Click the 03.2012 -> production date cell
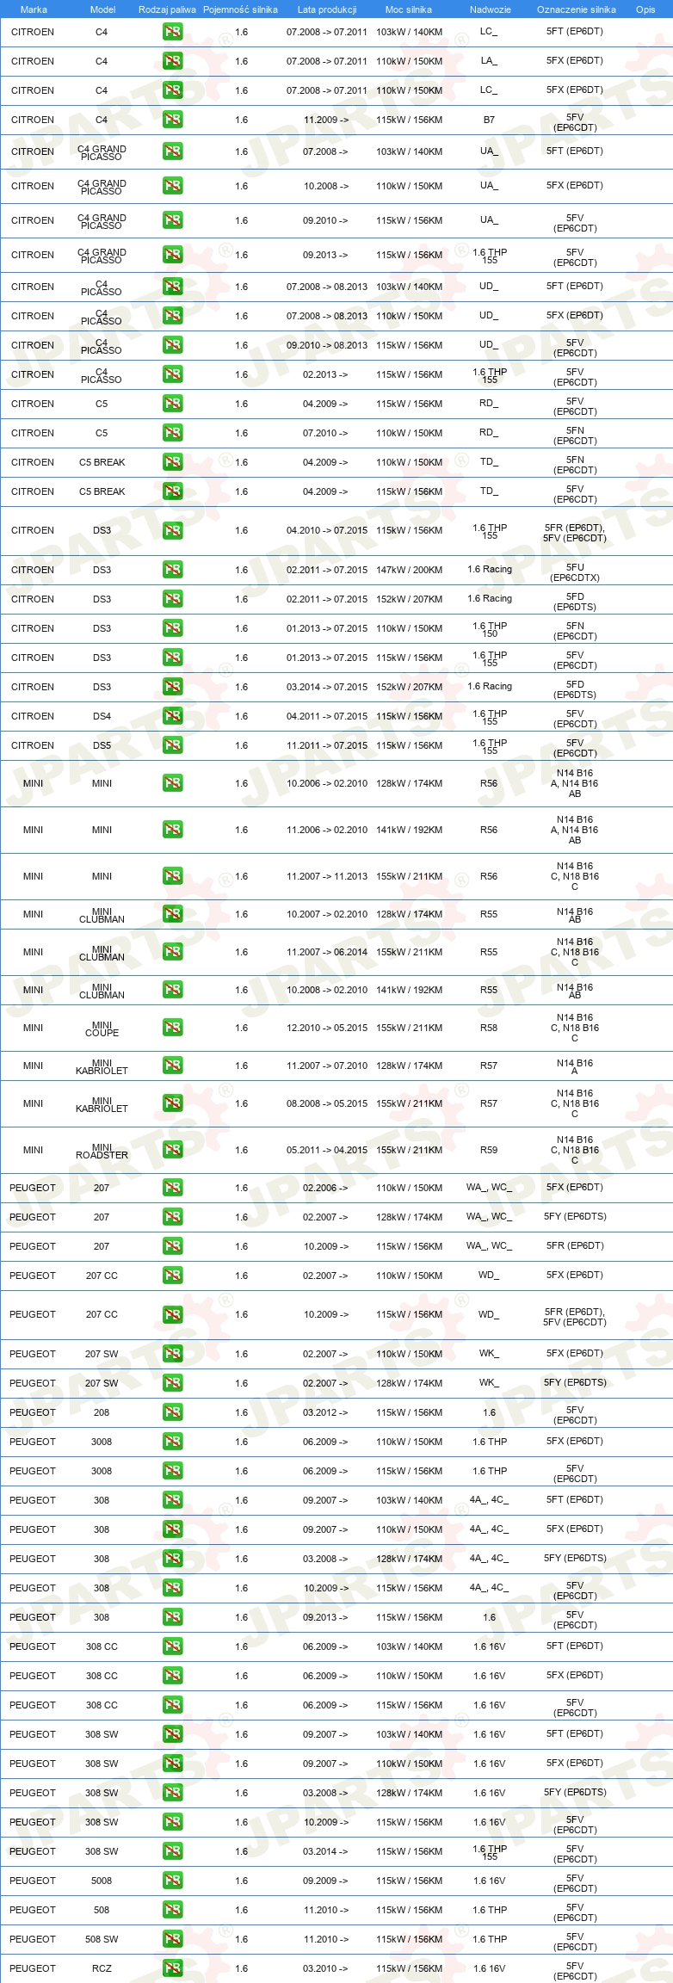Viewport: 673px width, 1983px height. coord(325,1412)
